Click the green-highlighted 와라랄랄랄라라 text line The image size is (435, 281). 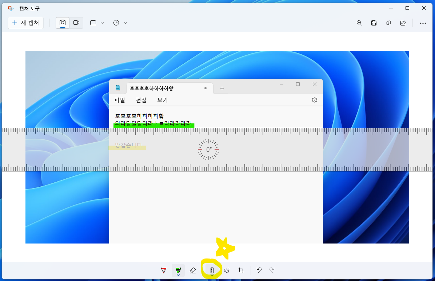[x=153, y=123]
